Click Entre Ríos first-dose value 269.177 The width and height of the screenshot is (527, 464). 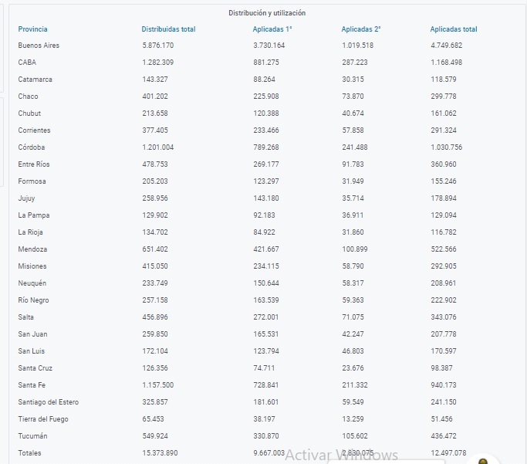(x=266, y=164)
